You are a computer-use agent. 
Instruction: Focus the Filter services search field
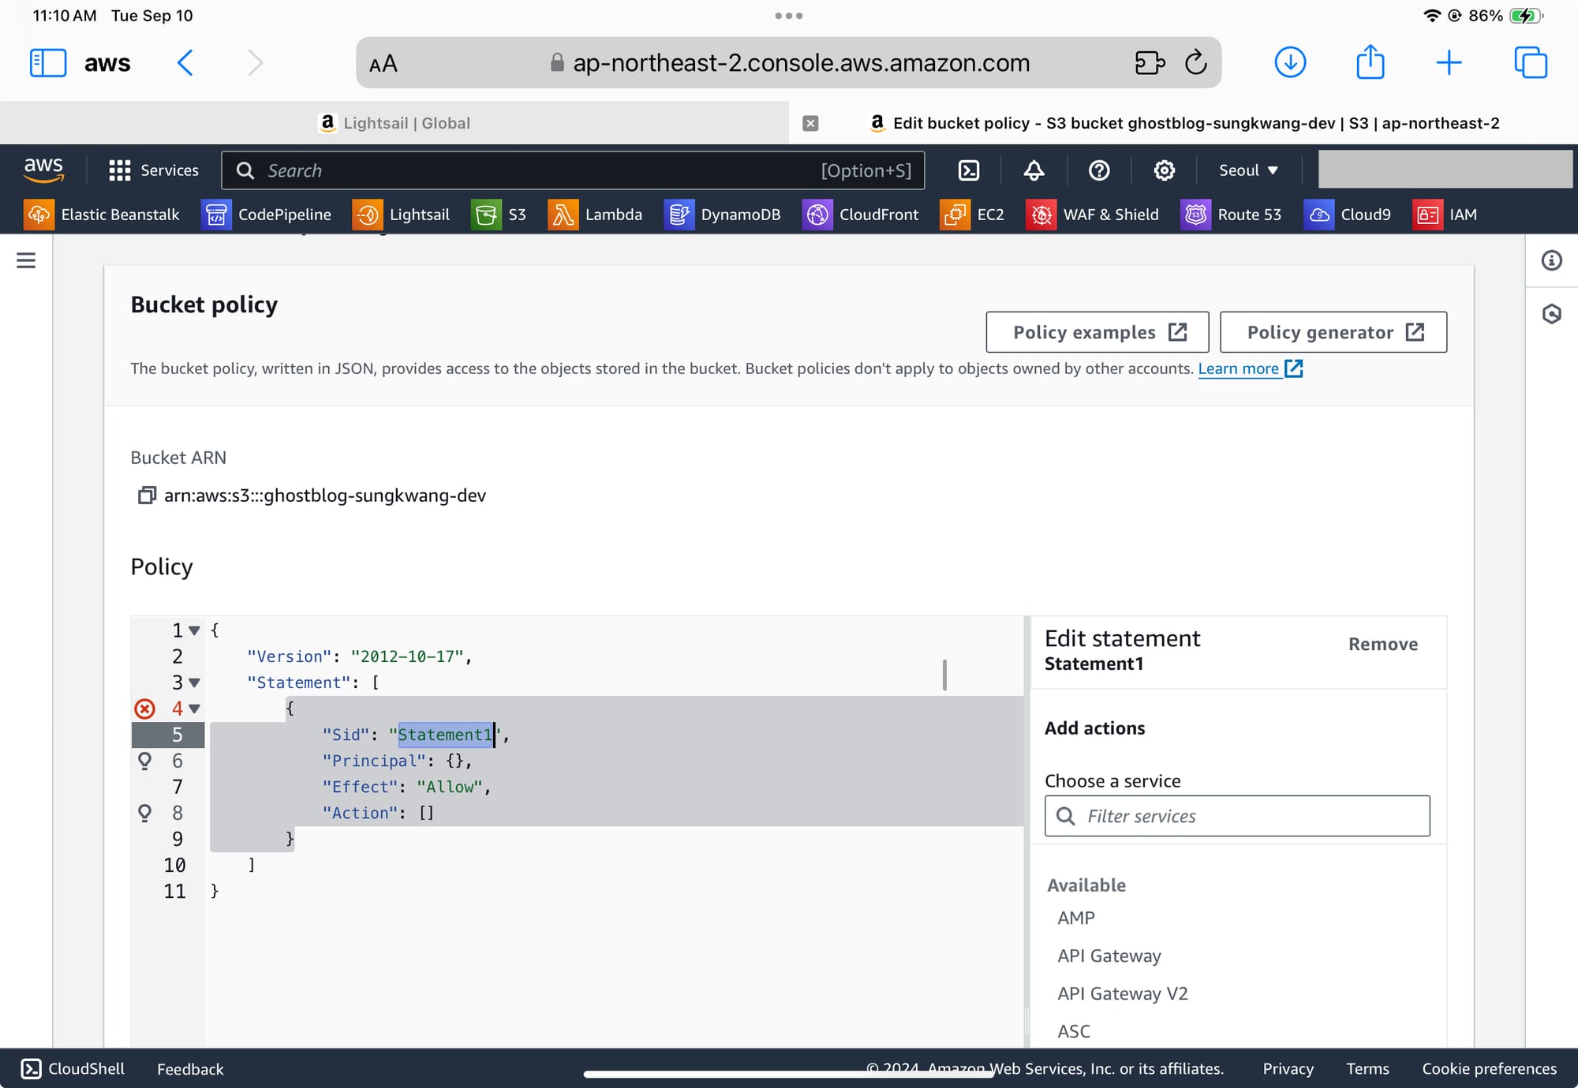pyautogui.click(x=1237, y=816)
